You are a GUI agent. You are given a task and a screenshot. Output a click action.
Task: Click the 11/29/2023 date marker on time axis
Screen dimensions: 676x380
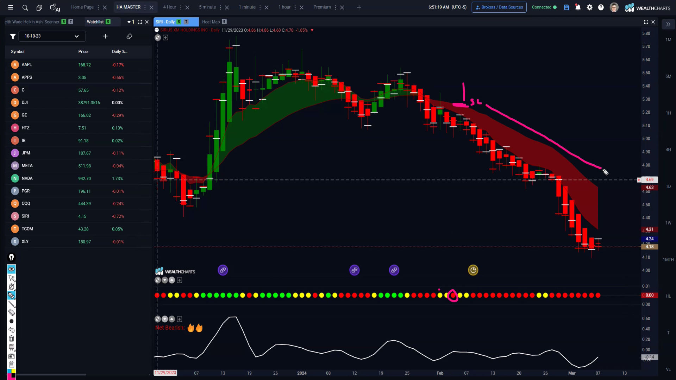165,373
